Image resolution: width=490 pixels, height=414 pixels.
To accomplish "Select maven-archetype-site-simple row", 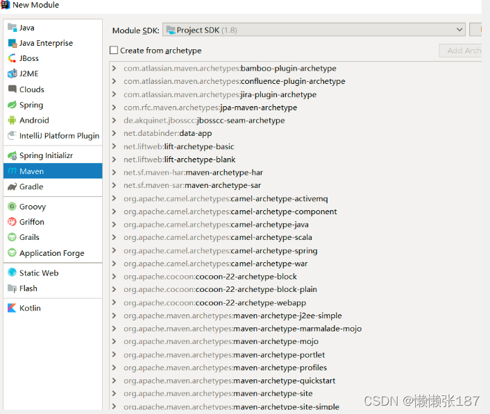I will pyautogui.click(x=295, y=406).
